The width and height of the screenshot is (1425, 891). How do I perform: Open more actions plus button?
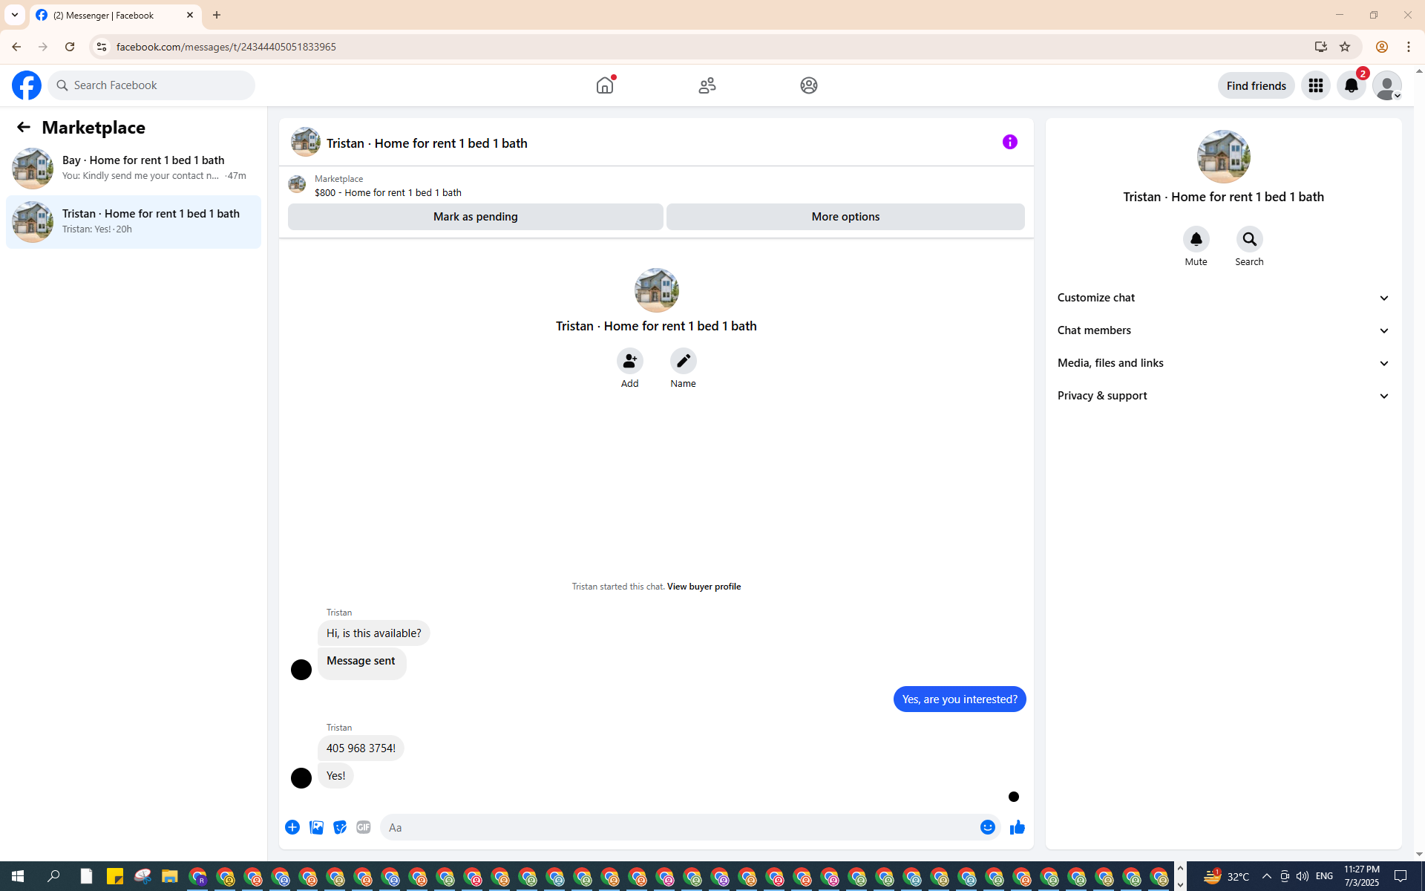292,827
